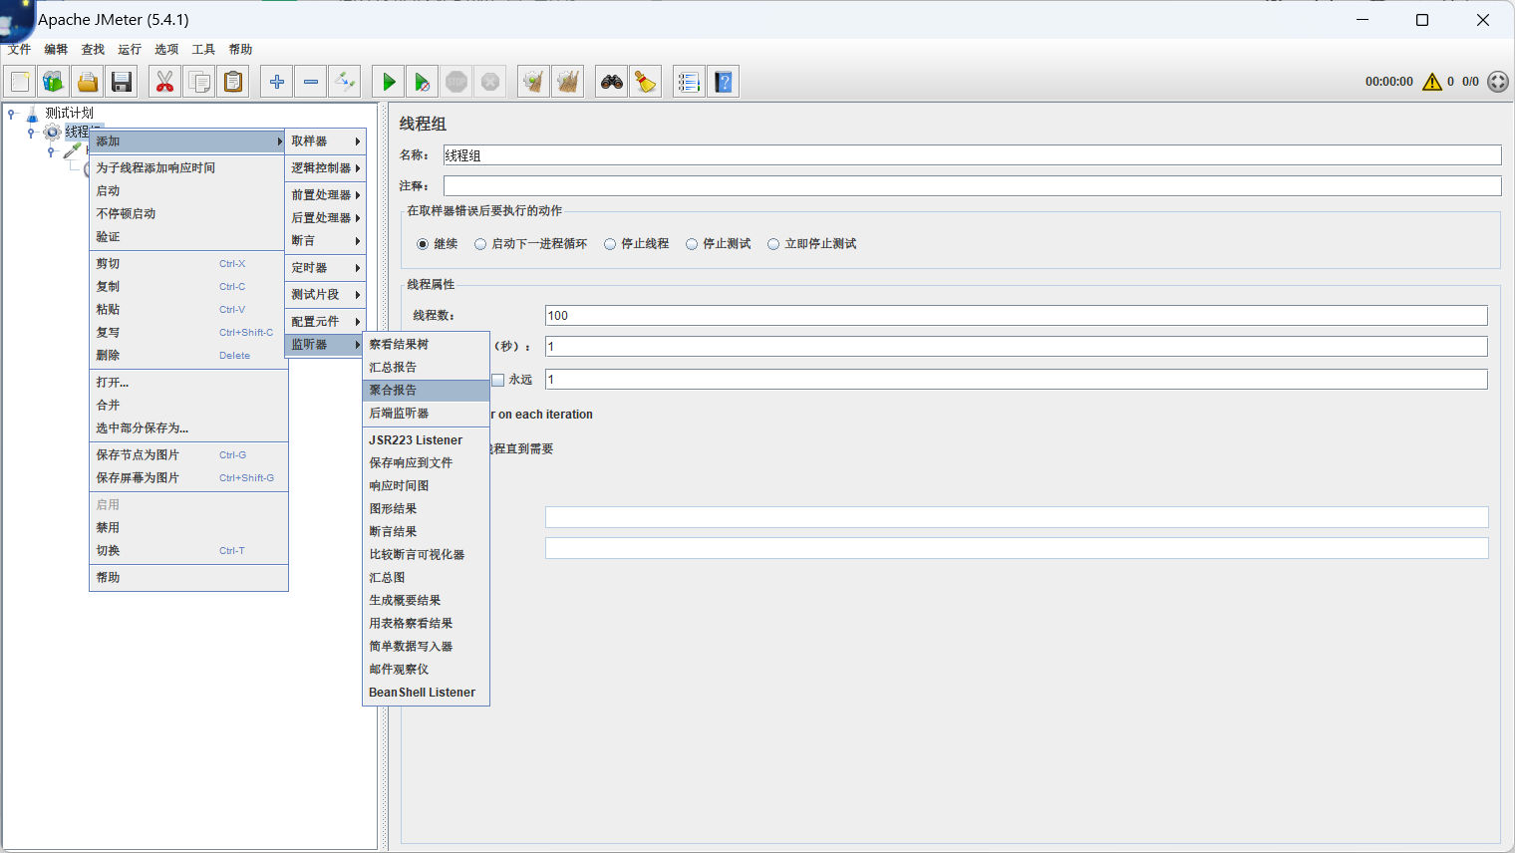This screenshot has width=1515, height=853.
Task: Click the Search binoculars icon
Action: pos(612,82)
